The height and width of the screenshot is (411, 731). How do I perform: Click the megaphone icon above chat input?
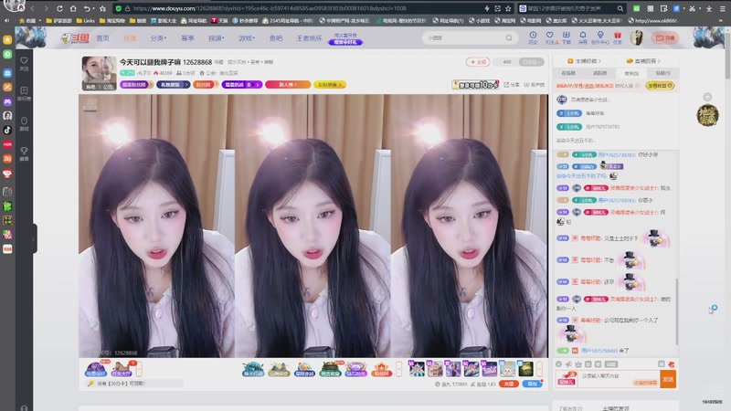tap(568, 364)
